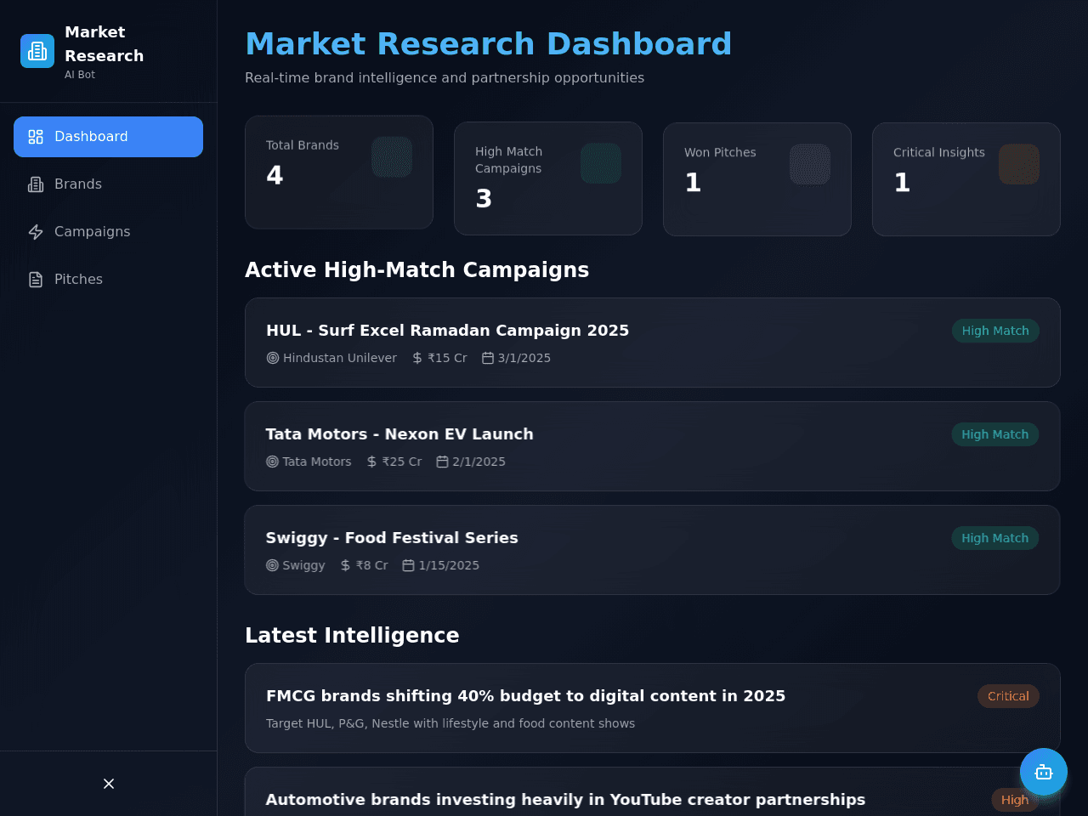Navigate to the Pitches page
This screenshot has height=816, width=1088.
point(108,280)
